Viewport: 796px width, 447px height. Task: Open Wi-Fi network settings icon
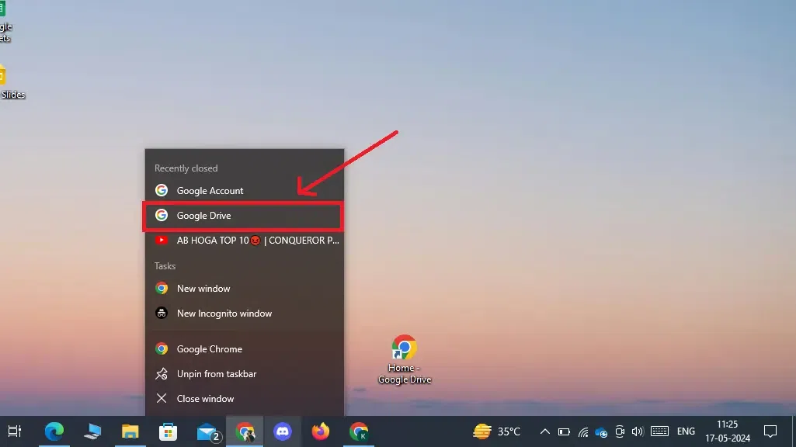click(583, 432)
